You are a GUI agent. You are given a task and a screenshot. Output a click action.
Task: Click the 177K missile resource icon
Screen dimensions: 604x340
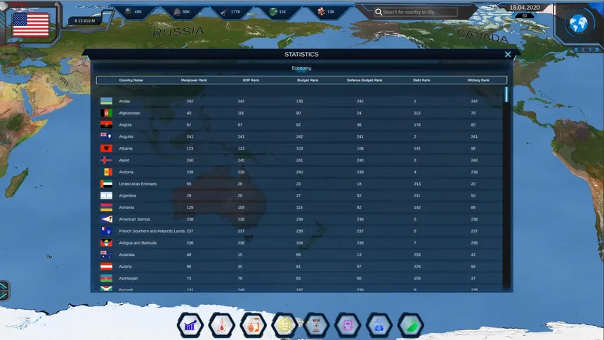coord(224,12)
